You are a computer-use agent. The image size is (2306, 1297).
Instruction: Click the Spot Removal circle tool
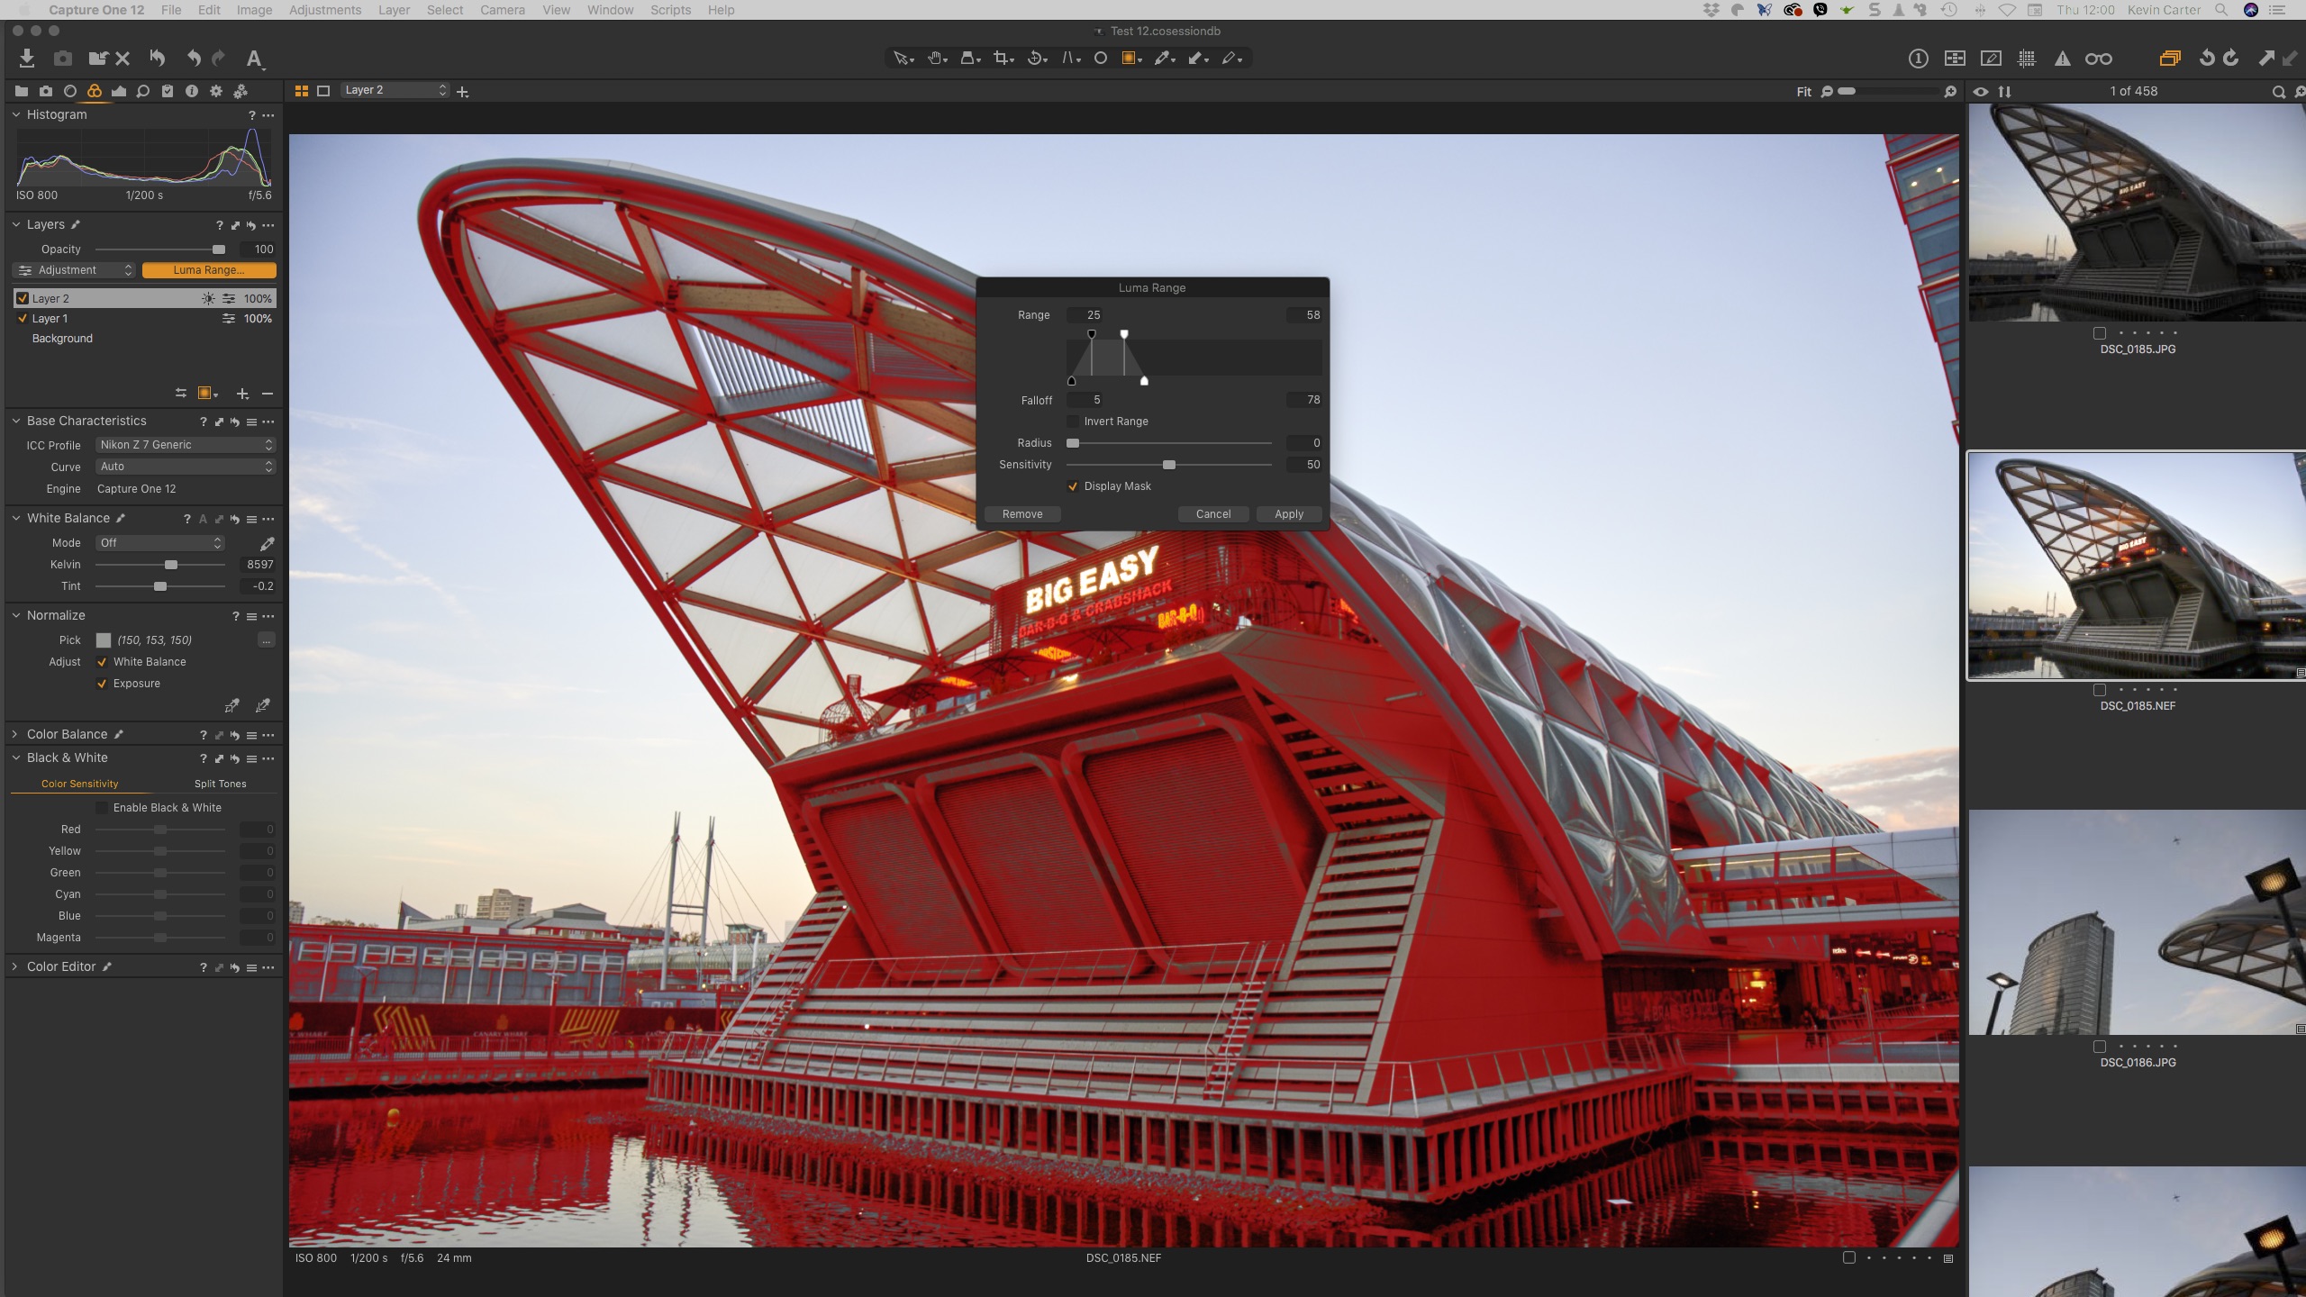pyautogui.click(x=1100, y=59)
